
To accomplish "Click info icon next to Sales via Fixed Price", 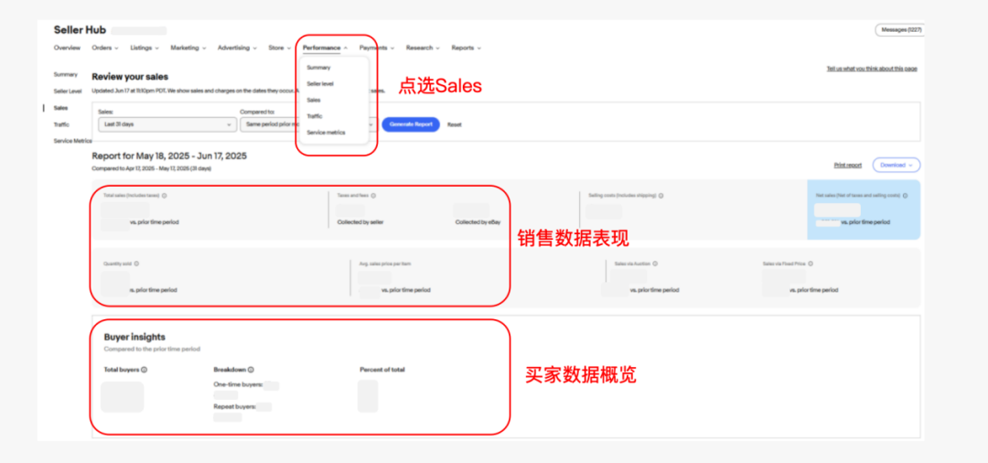I will coord(811,264).
